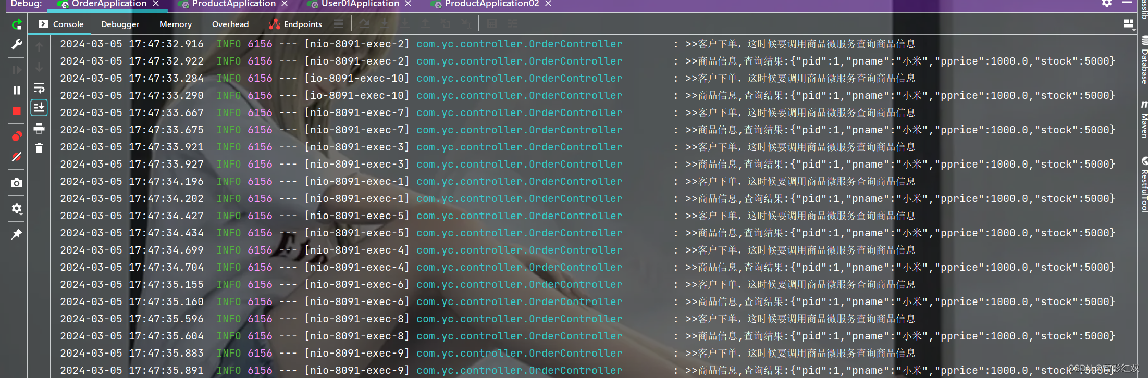Click OrderController link in the 17:47:35.891 row
This screenshot has width=1148, height=378.
(x=519, y=371)
